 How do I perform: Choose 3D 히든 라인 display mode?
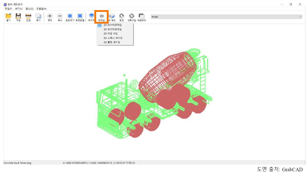pos(115,34)
